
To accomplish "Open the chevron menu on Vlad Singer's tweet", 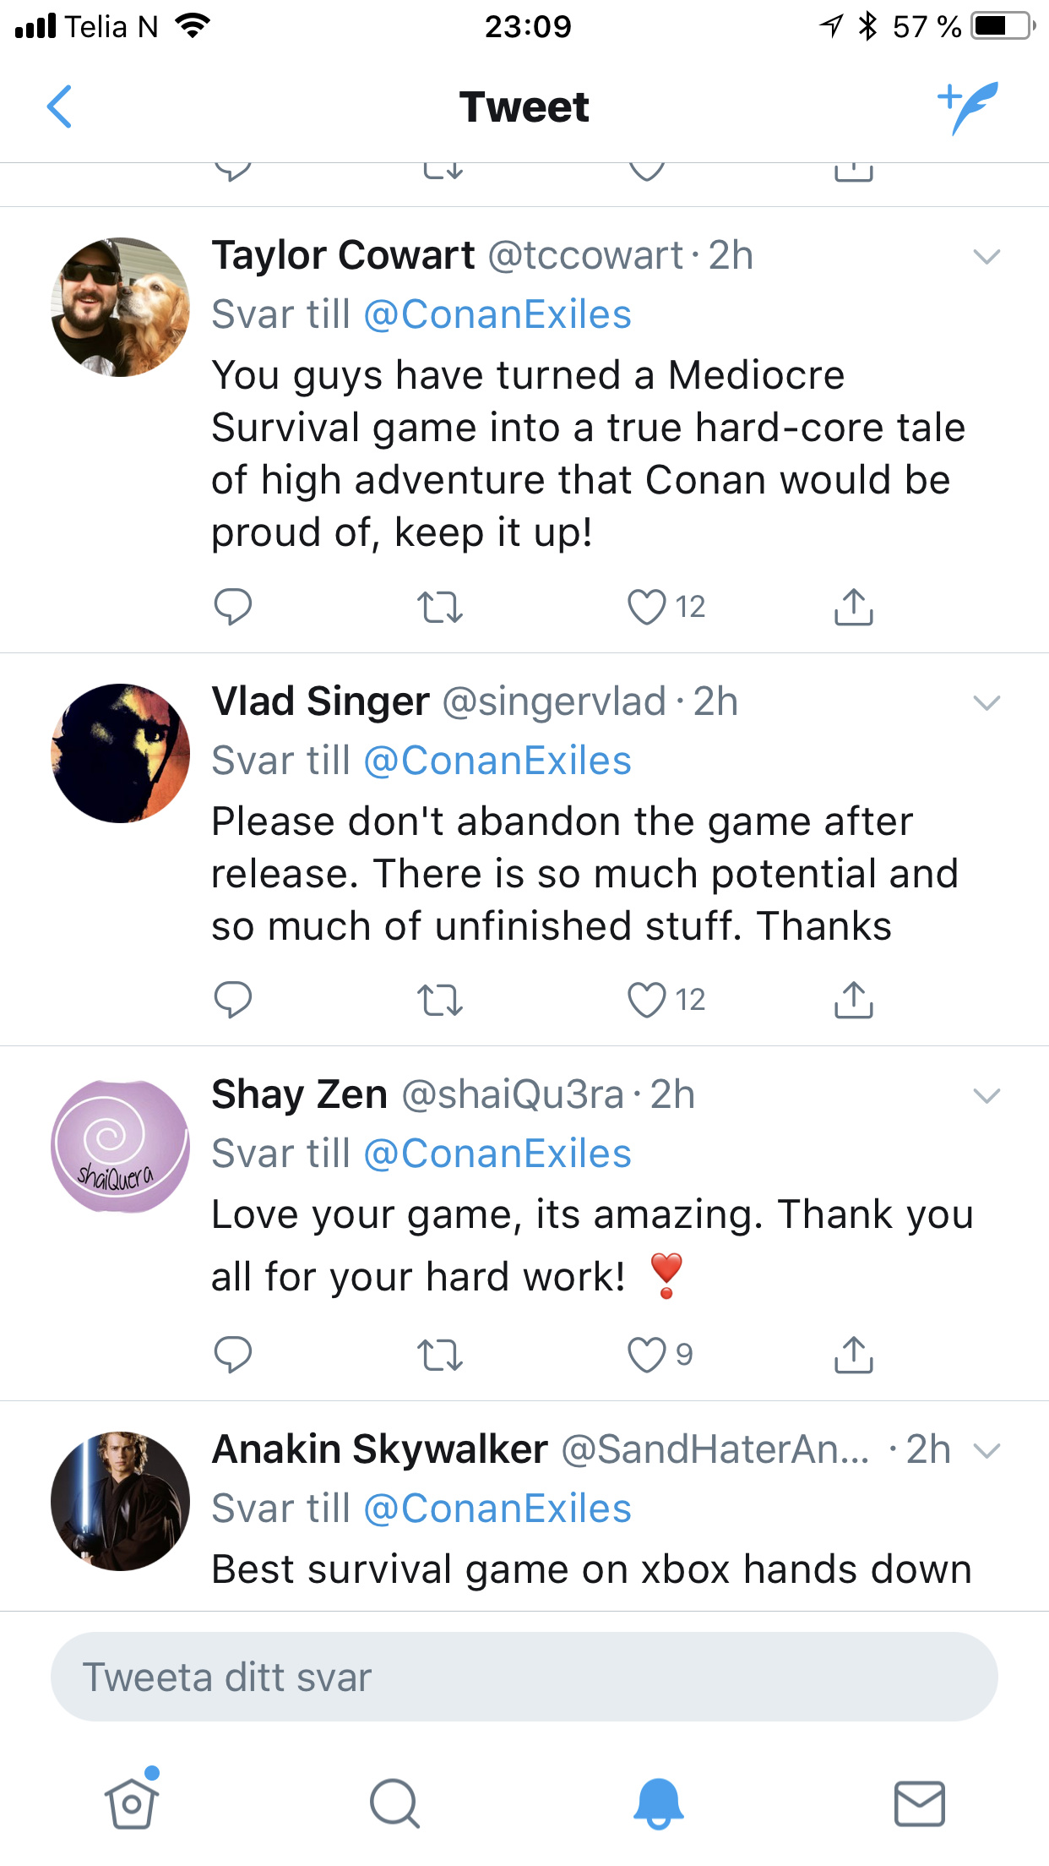I will click(986, 702).
